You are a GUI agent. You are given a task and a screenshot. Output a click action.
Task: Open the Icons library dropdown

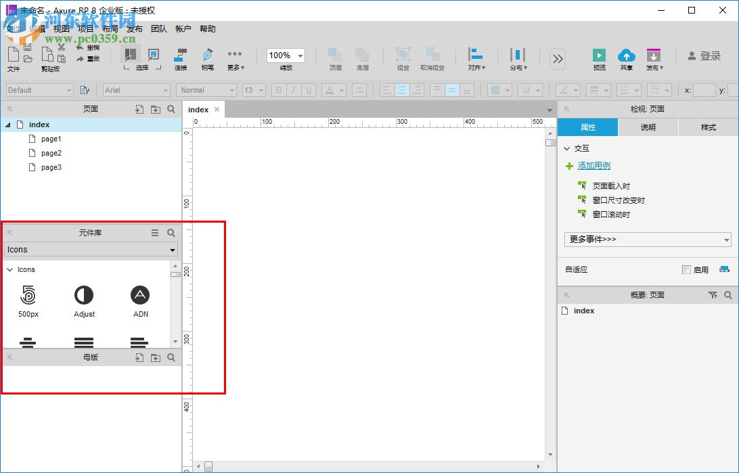pos(171,249)
